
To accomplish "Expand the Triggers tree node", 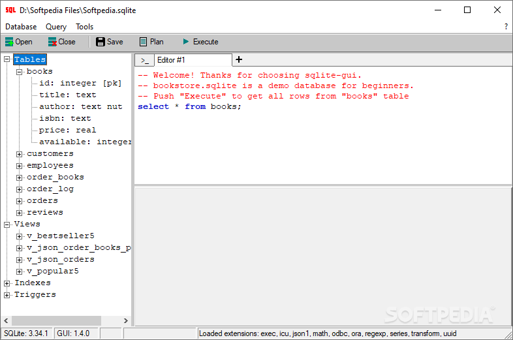I will pos(7,295).
